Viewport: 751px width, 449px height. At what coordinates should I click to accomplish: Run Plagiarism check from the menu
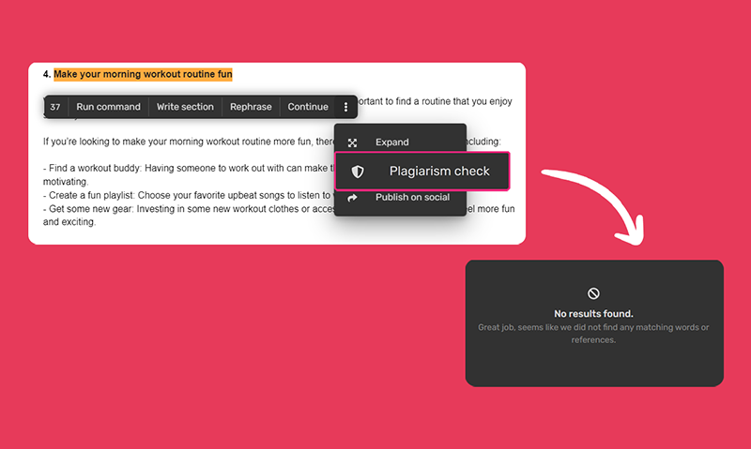(439, 172)
